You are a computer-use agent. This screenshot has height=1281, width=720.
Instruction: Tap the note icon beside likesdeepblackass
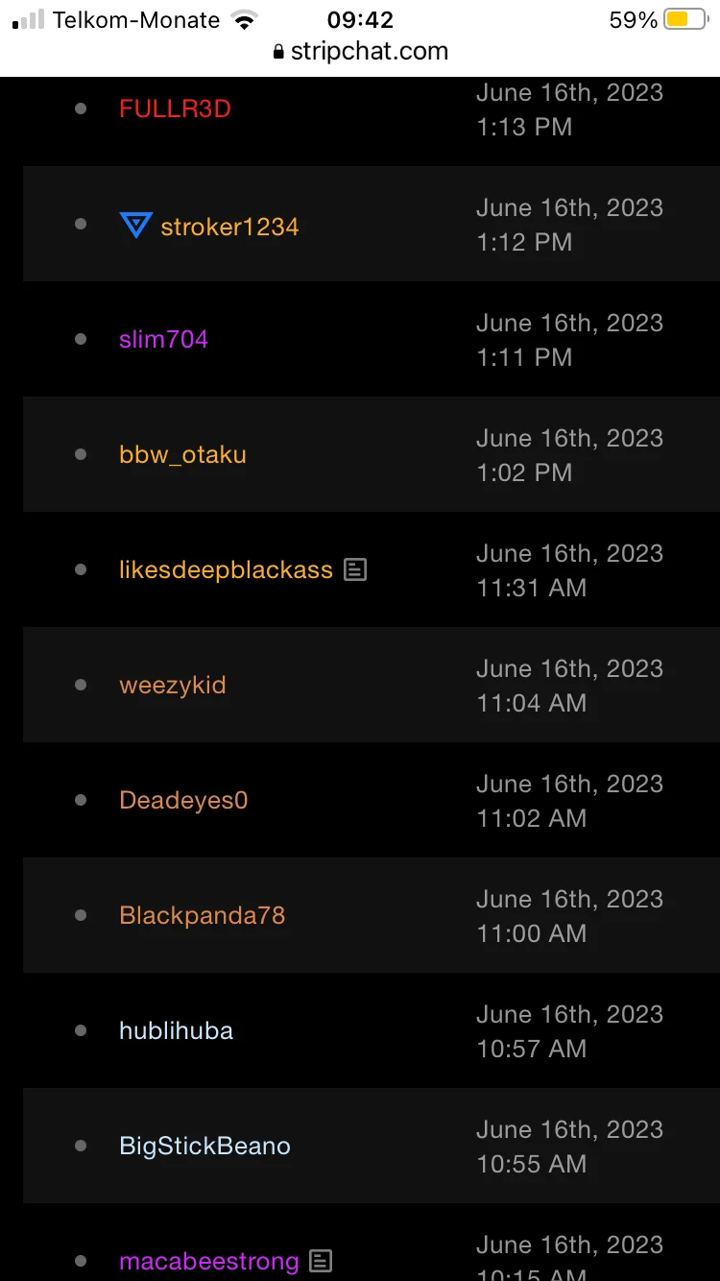pos(355,569)
